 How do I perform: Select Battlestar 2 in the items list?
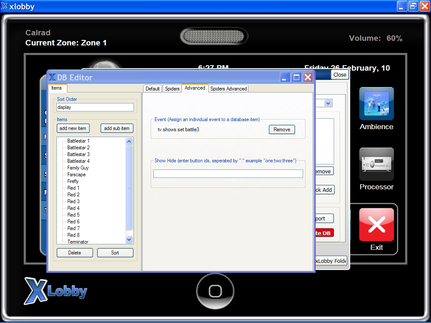pyautogui.click(x=78, y=148)
